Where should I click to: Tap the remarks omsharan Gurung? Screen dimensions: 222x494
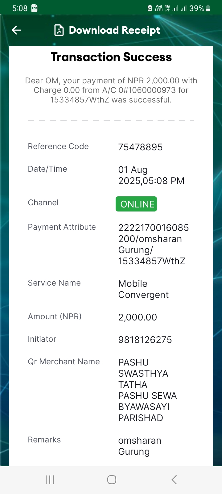pos(140,446)
